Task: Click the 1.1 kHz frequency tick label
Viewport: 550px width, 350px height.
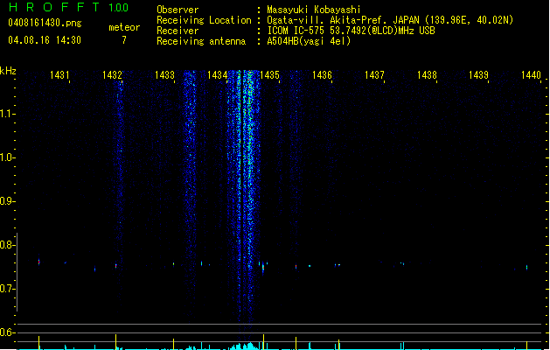Action: pos(6,114)
